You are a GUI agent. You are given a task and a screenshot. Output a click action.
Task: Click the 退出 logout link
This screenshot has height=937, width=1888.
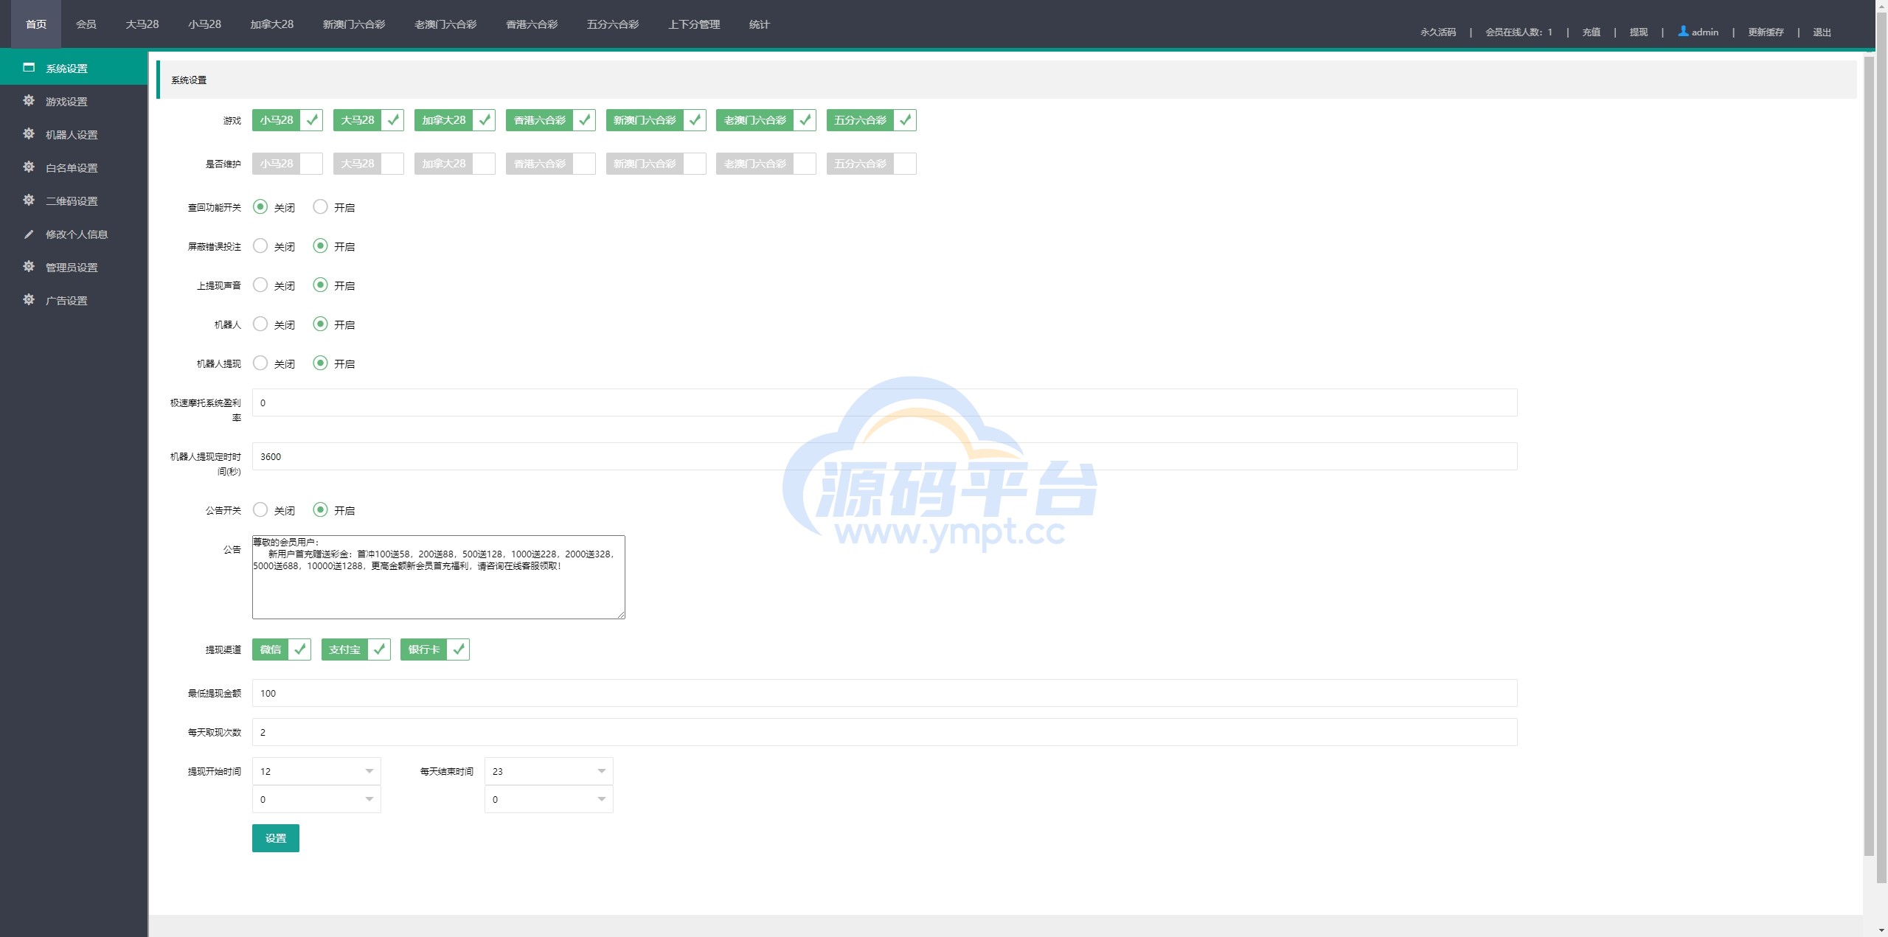click(x=1822, y=32)
